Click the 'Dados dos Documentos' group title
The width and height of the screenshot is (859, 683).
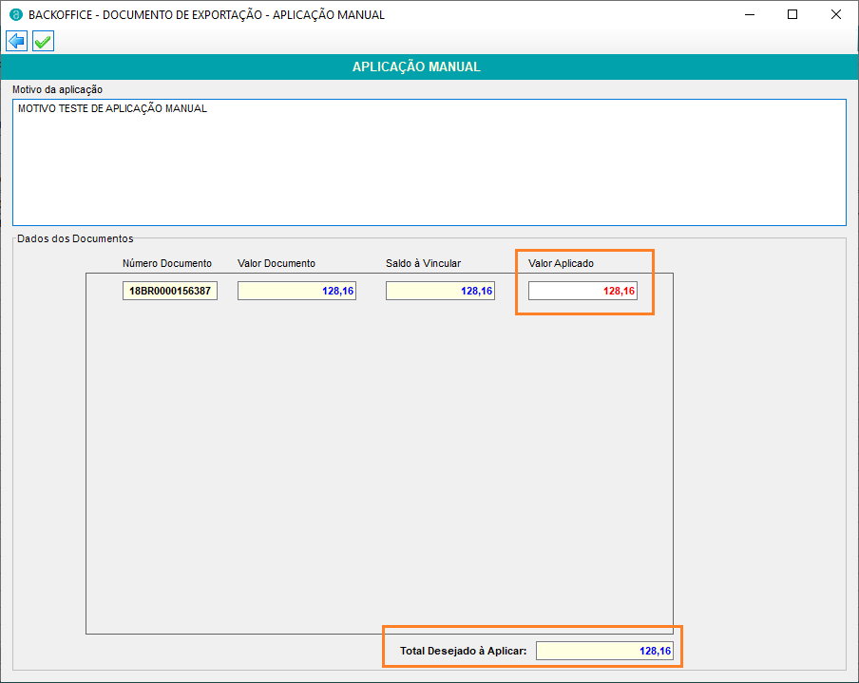(x=75, y=238)
